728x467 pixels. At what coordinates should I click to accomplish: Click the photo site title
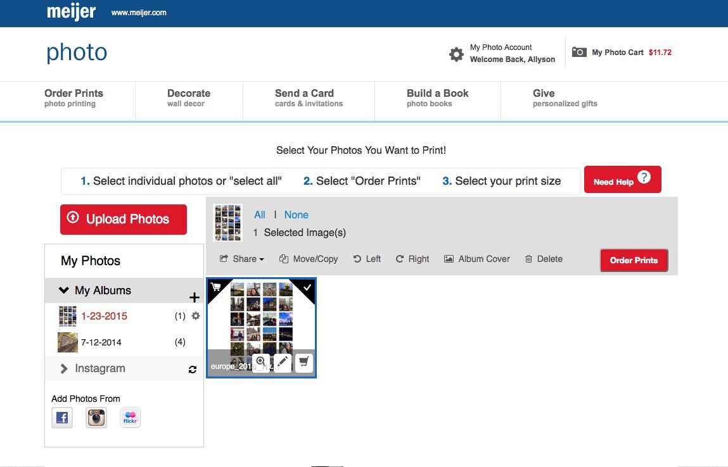77,53
